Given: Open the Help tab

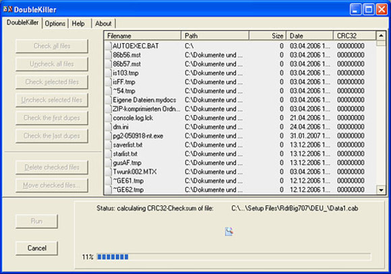Looking at the screenshot, I should (78, 24).
